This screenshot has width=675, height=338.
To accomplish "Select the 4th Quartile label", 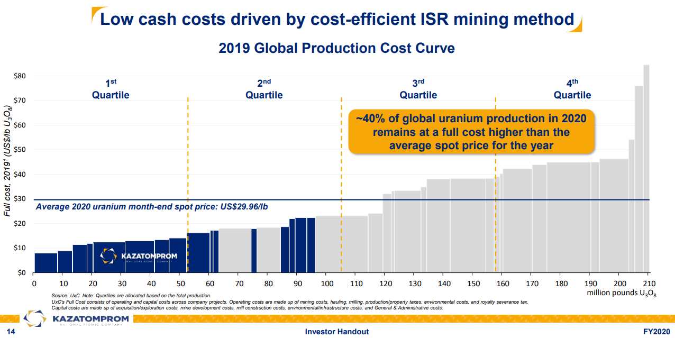I will pyautogui.click(x=572, y=89).
